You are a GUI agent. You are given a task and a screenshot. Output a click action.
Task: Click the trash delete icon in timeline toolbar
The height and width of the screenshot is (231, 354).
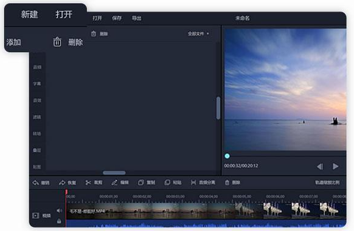click(227, 182)
